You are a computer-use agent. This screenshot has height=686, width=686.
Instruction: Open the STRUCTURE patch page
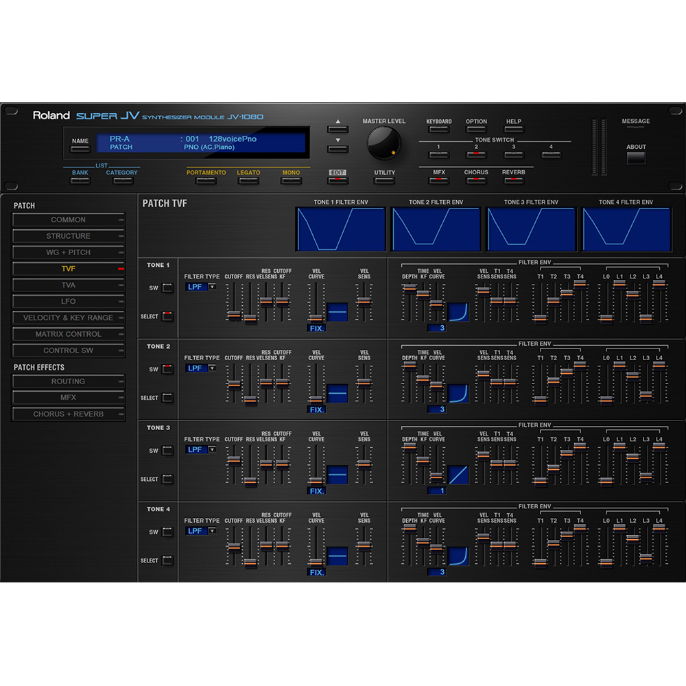69,236
